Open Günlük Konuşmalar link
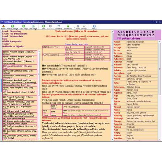Image resolution: width=162 pixels, height=162 pixels. (x=12, y=41)
